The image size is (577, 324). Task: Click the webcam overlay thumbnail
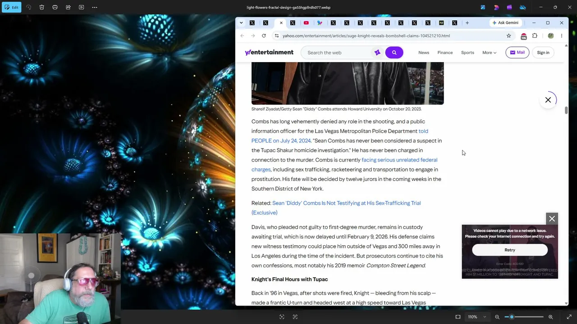(60, 279)
